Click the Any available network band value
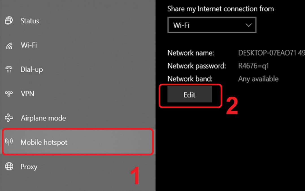 click(x=258, y=79)
